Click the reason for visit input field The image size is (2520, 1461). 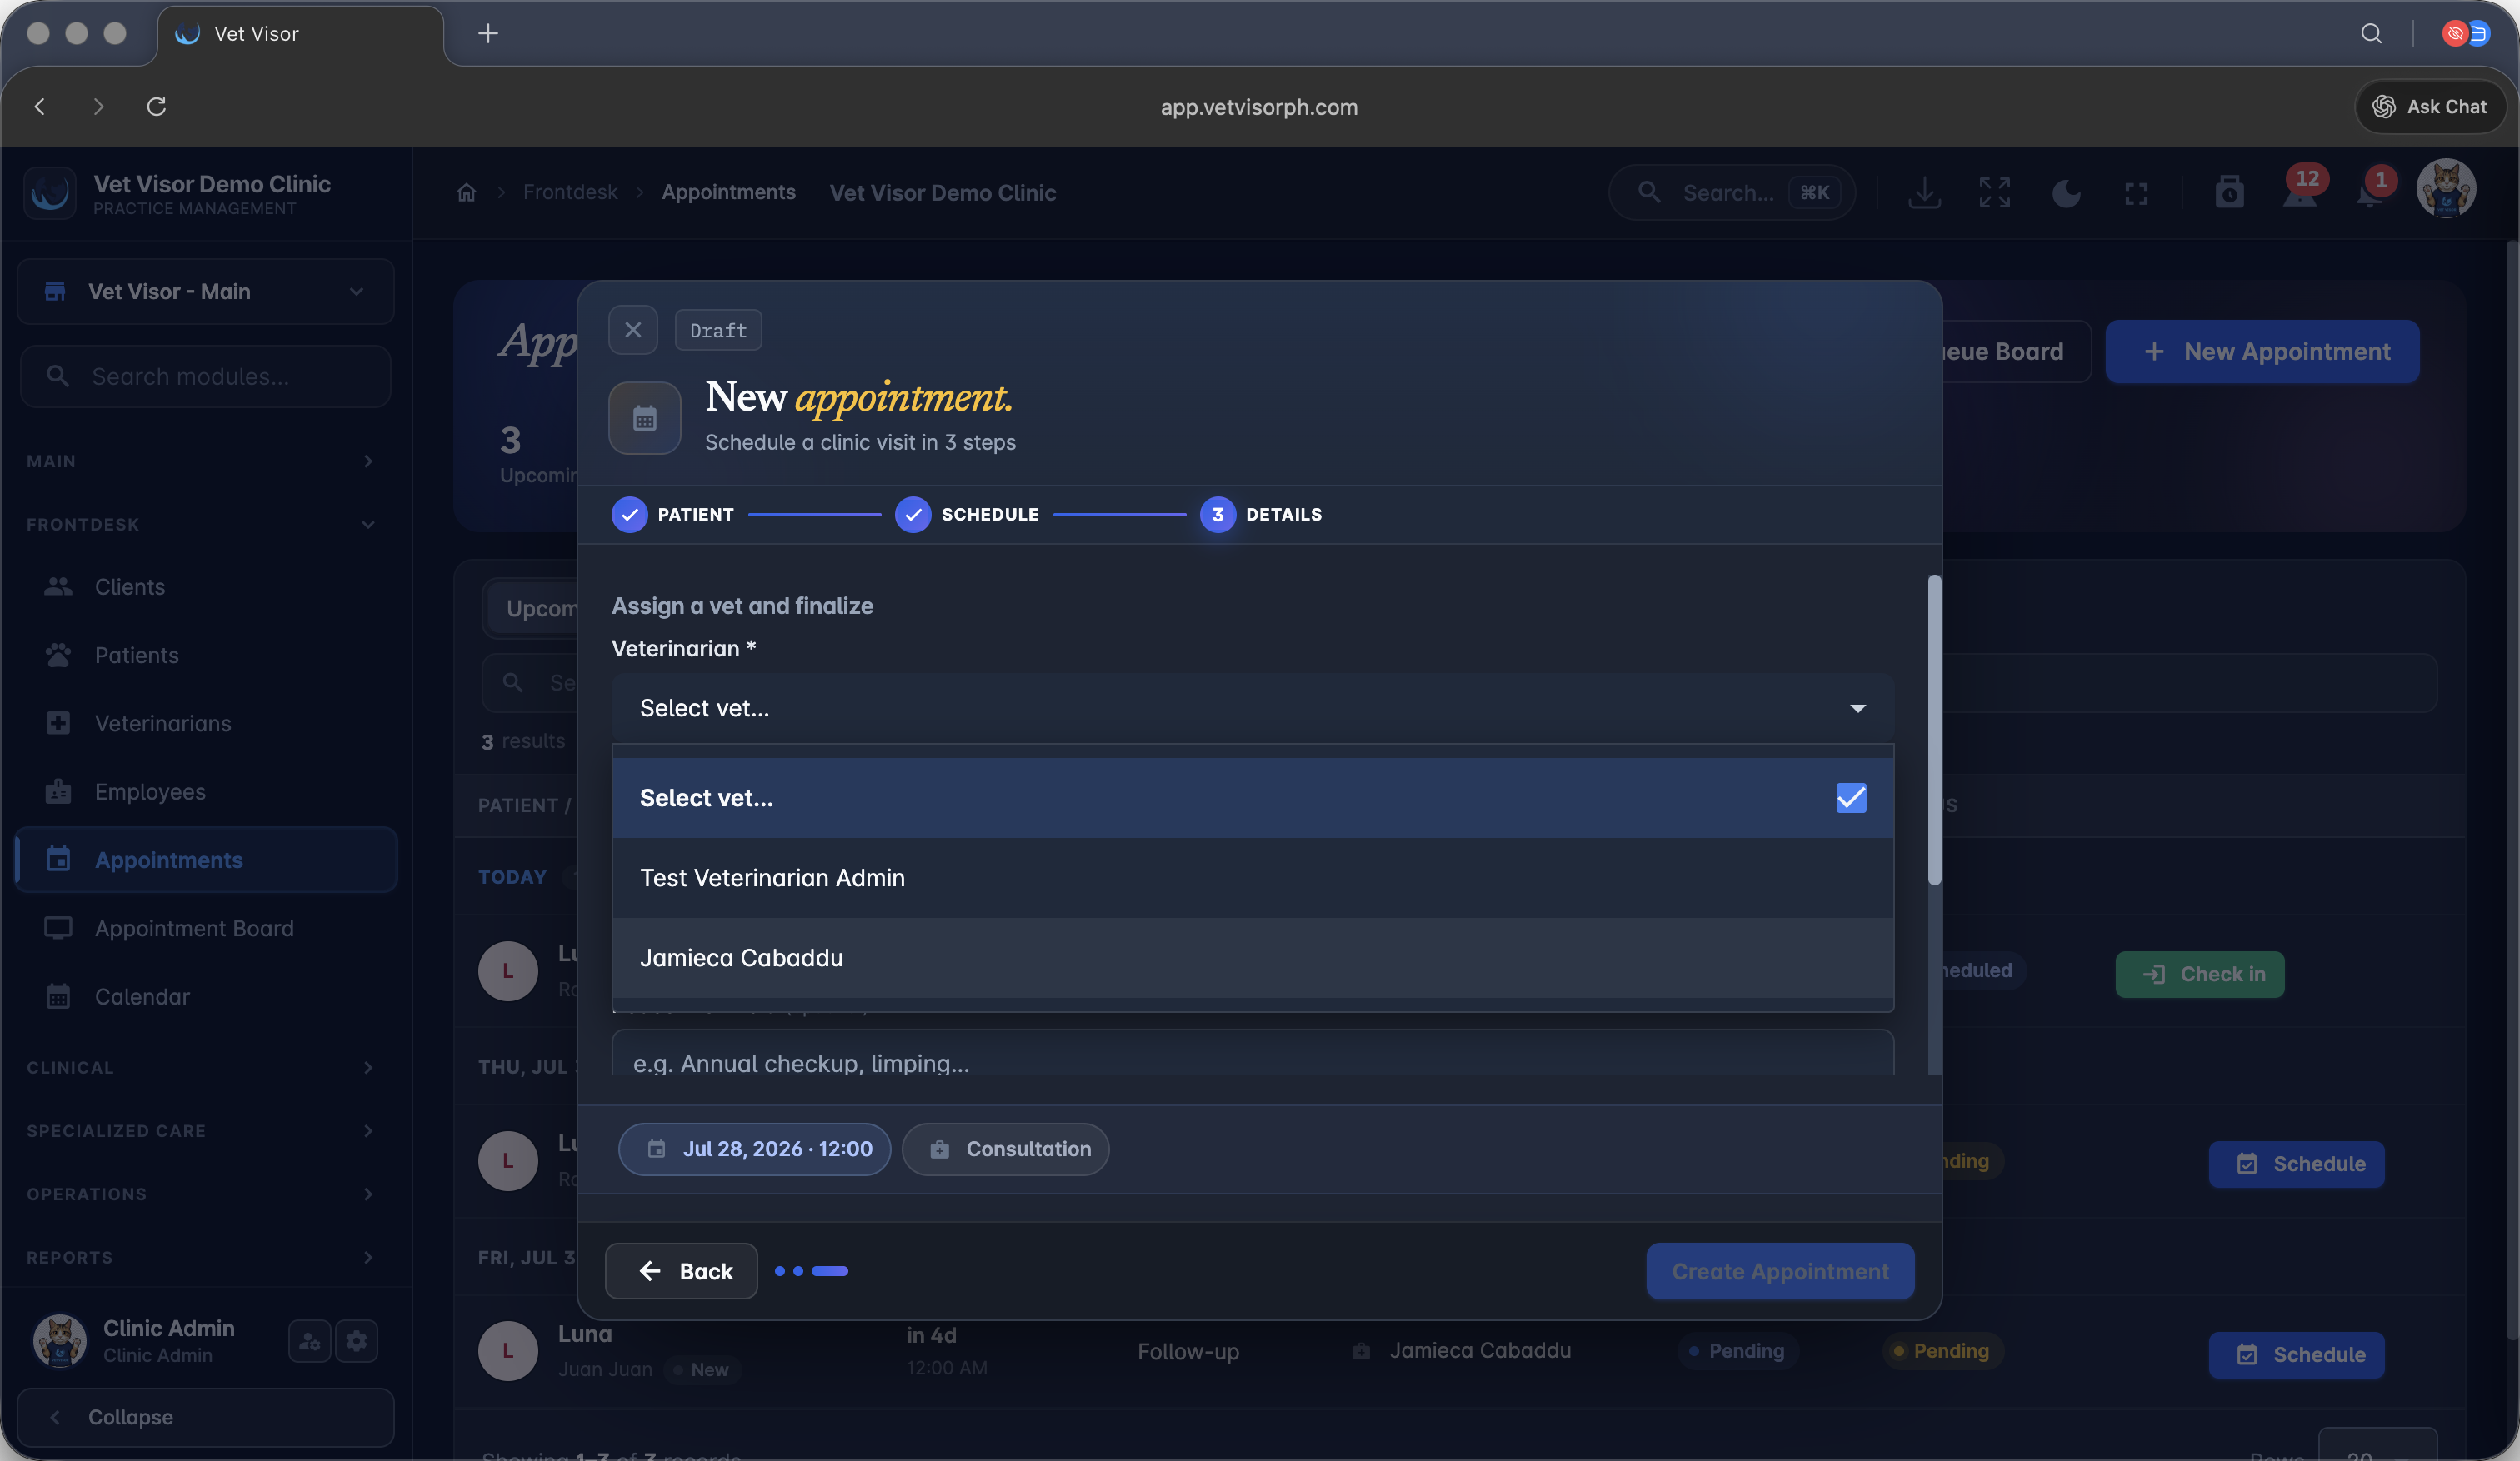(1253, 1055)
